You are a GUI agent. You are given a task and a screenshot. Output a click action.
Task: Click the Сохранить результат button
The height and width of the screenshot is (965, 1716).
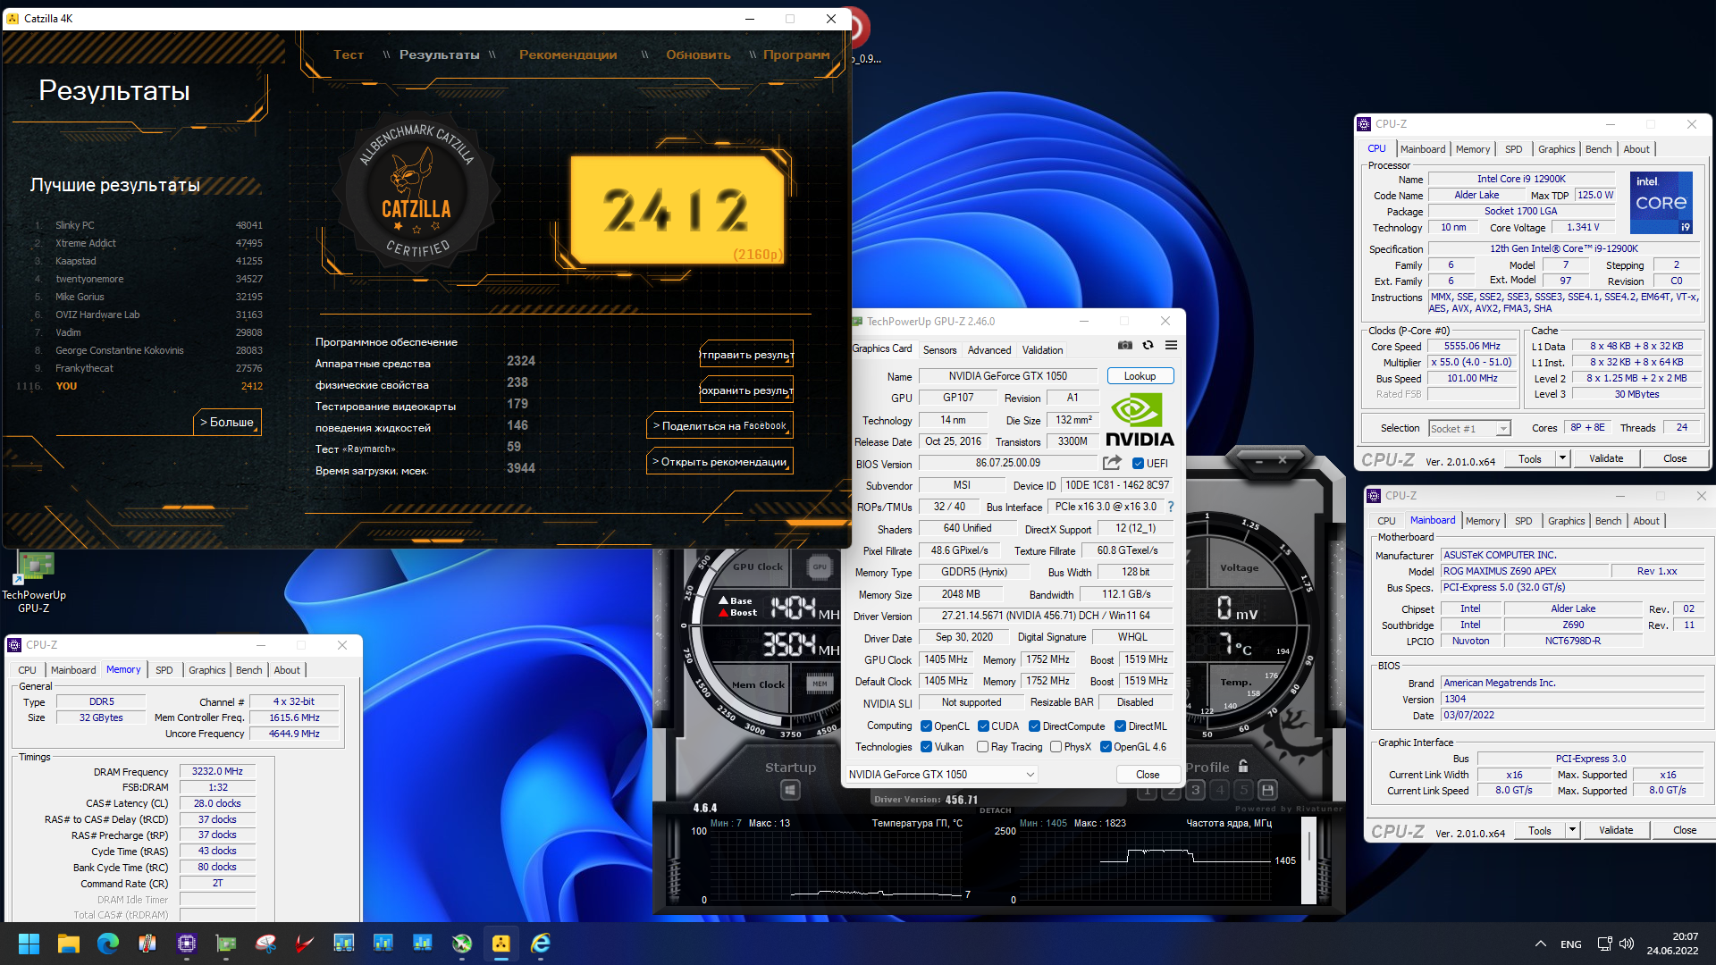[746, 390]
